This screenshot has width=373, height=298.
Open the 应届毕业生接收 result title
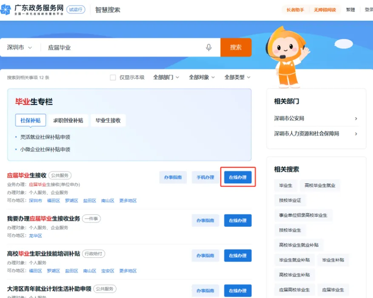click(27, 175)
